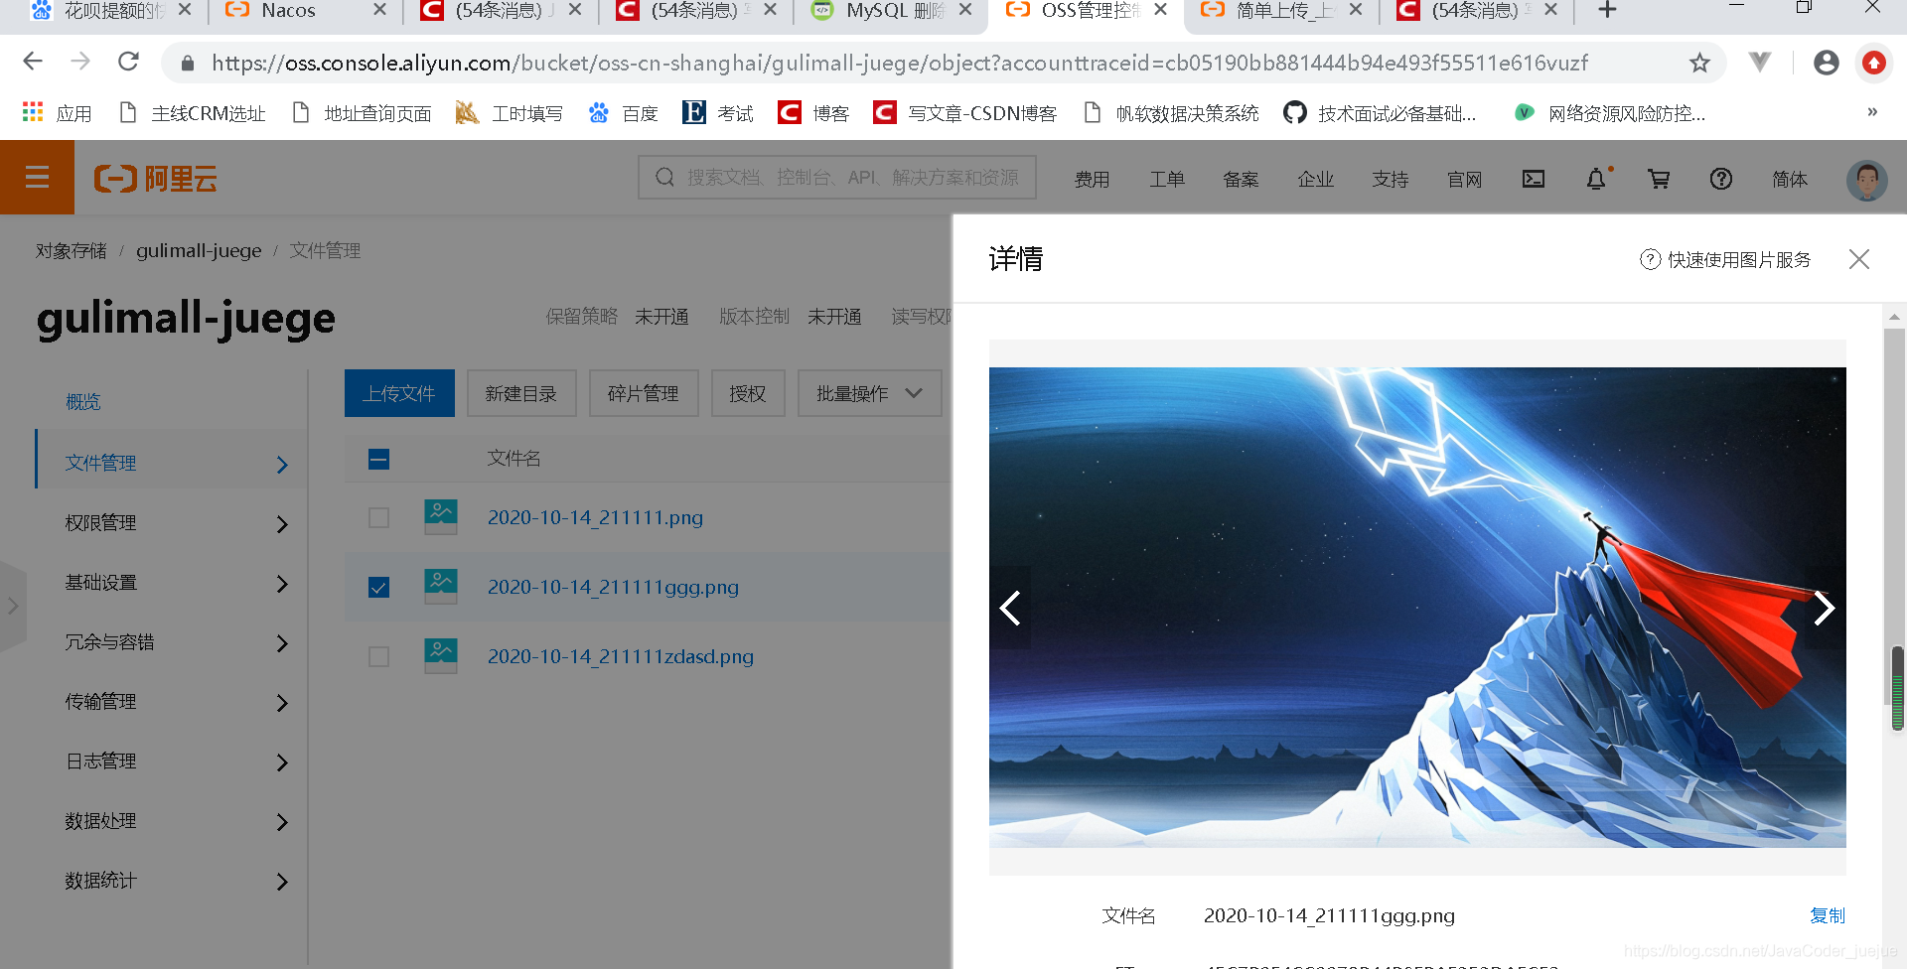Open 费用 in top navigation
Screen dimensions: 1907x969
click(x=1092, y=179)
